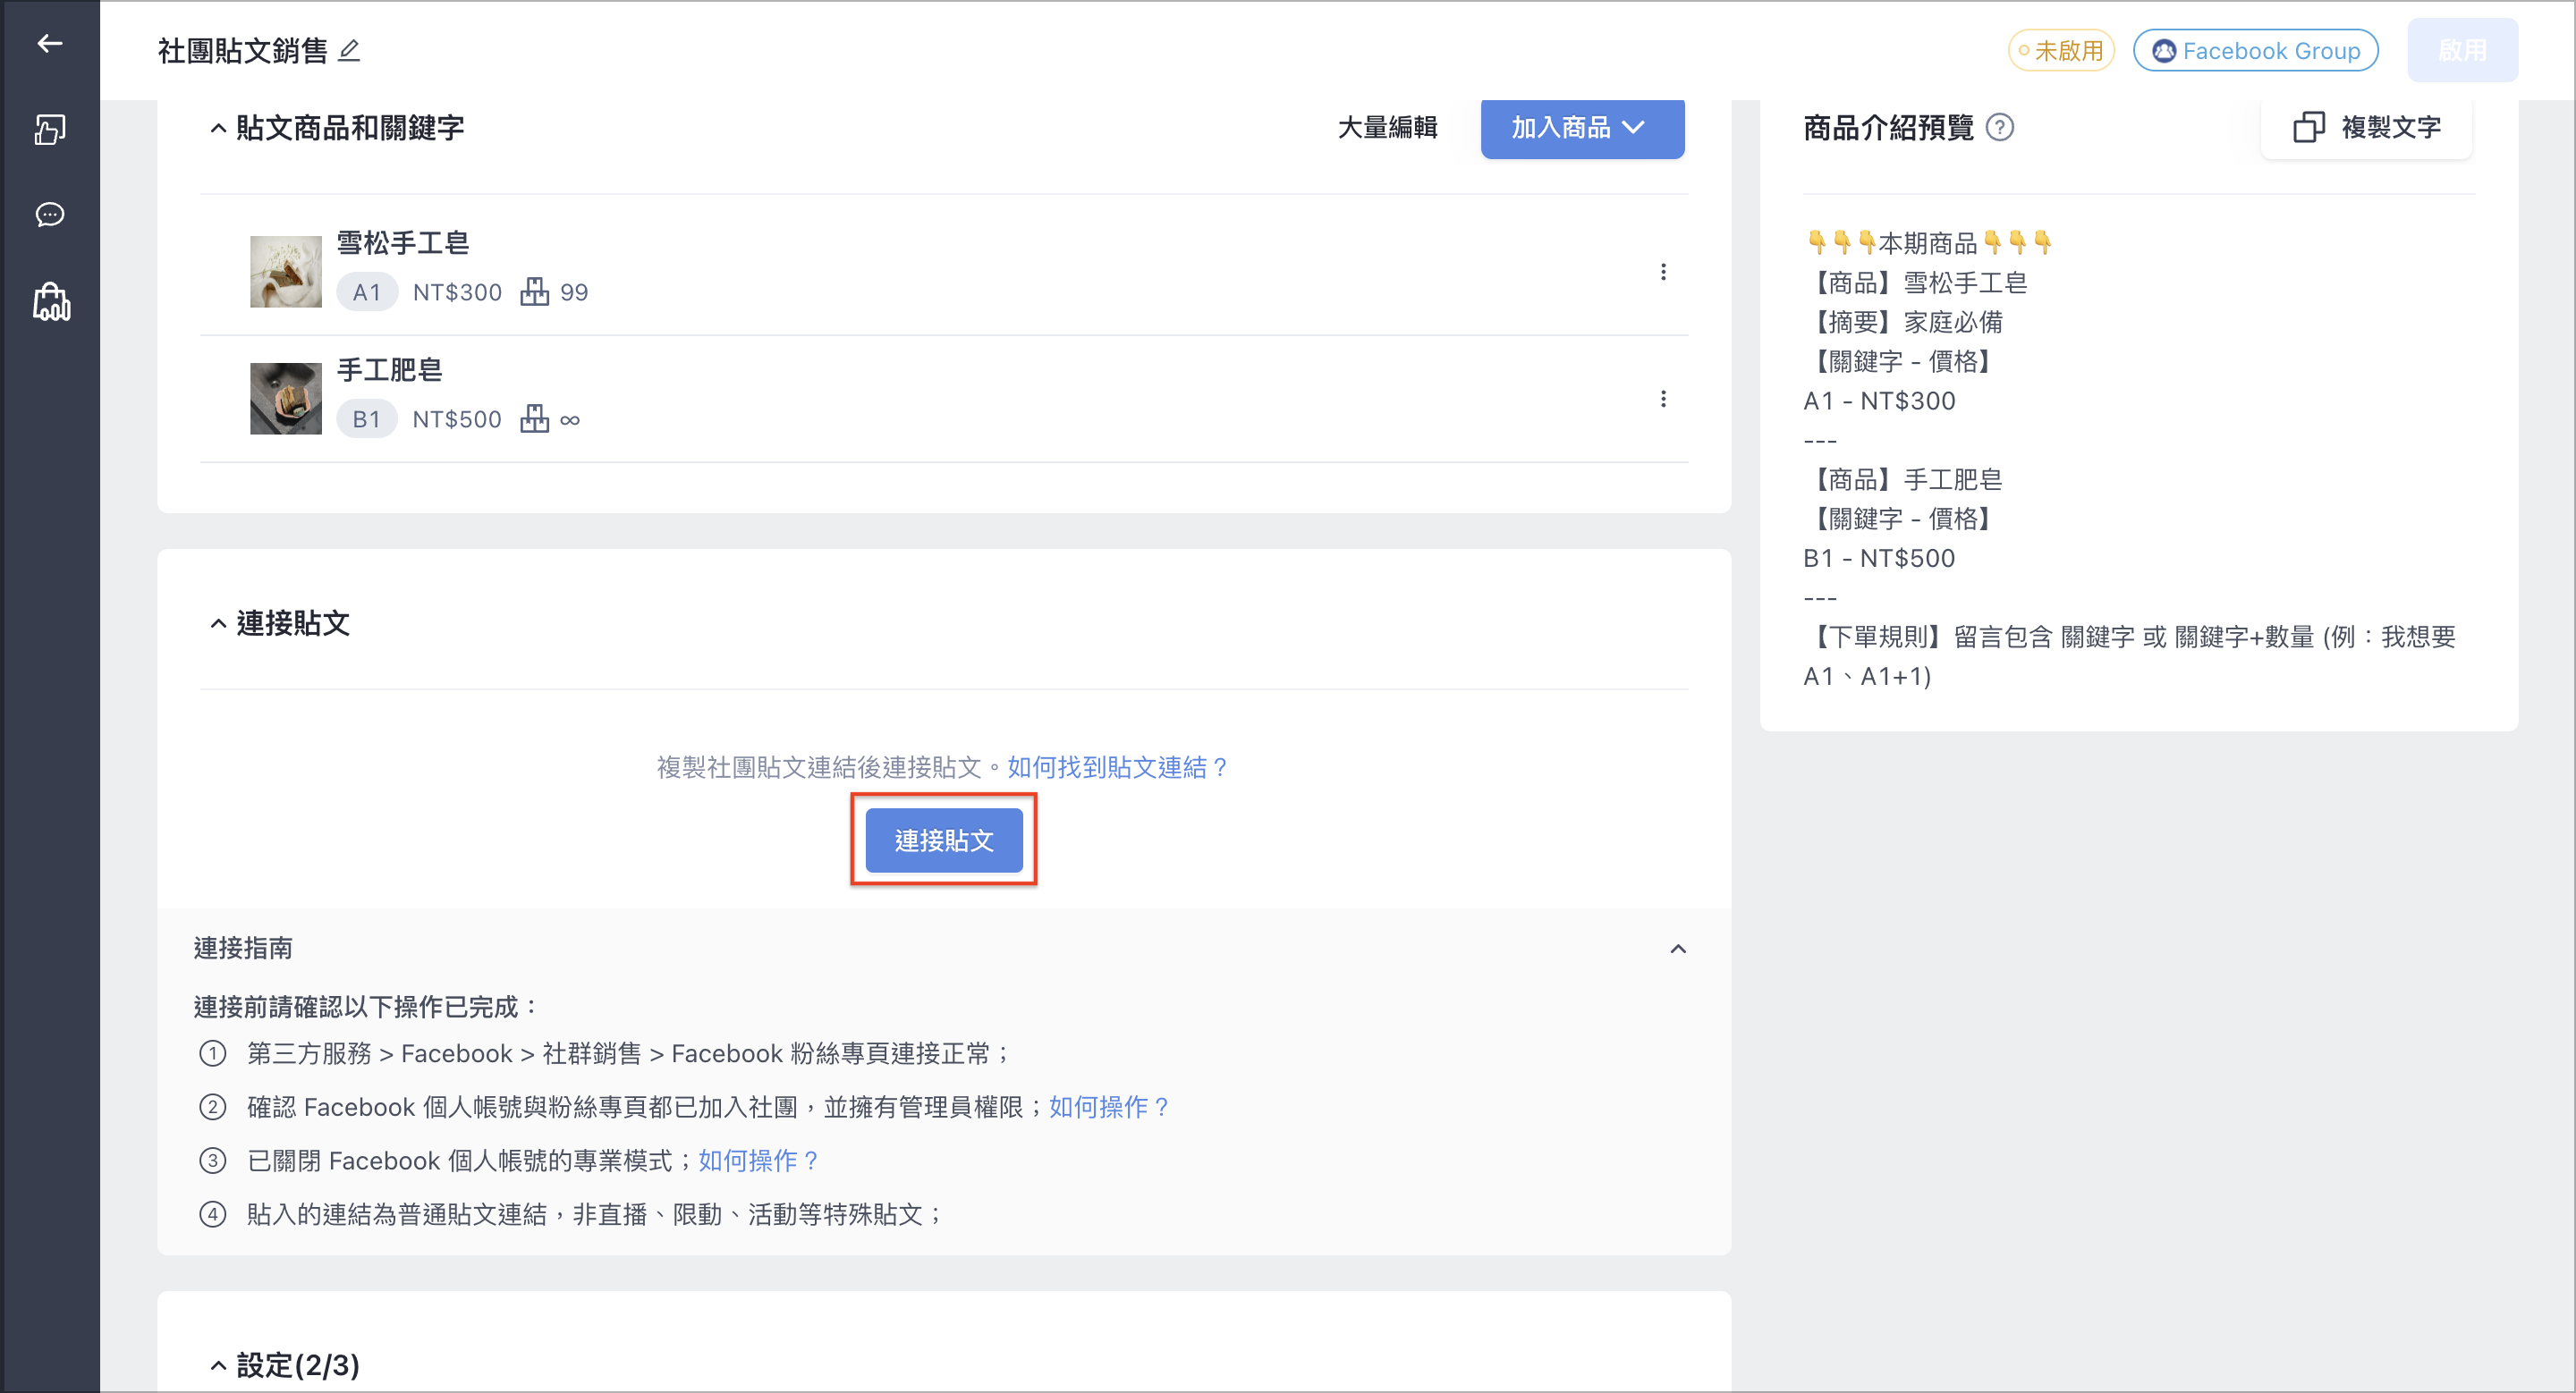Image resolution: width=2576 pixels, height=1393 pixels.
Task: Open the 加入商品 dropdown
Action: pos(1582,127)
